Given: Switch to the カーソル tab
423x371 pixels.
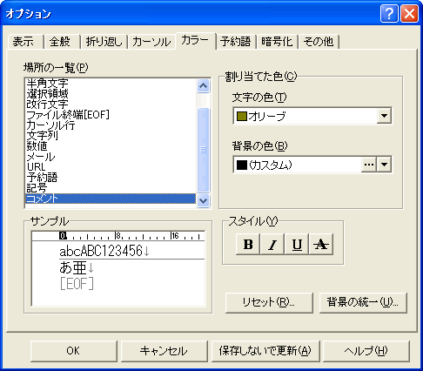Looking at the screenshot, I should [x=151, y=42].
